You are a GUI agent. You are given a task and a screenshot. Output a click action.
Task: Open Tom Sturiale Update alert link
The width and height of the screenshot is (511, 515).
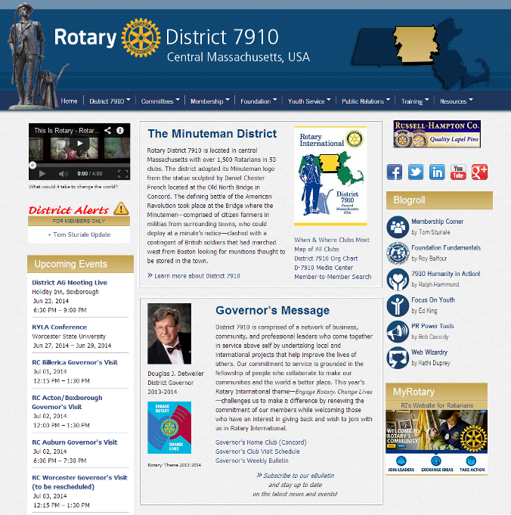click(x=82, y=234)
